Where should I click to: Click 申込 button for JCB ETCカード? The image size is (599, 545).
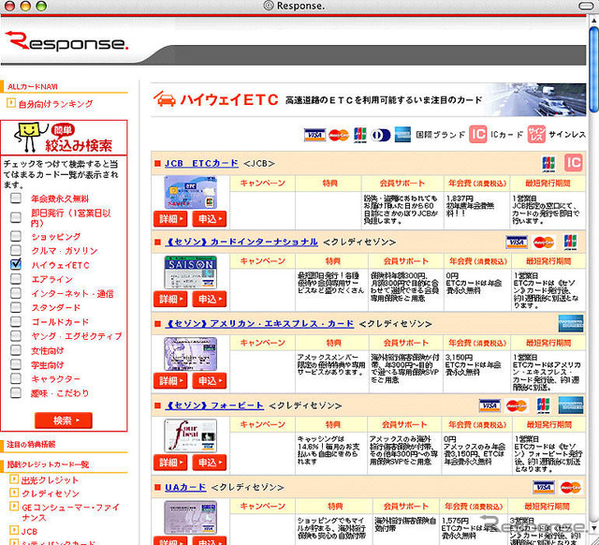[x=210, y=219]
